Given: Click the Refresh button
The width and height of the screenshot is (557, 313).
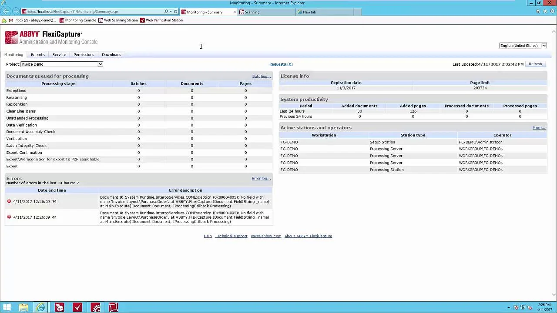Looking at the screenshot, I should tap(535, 64).
